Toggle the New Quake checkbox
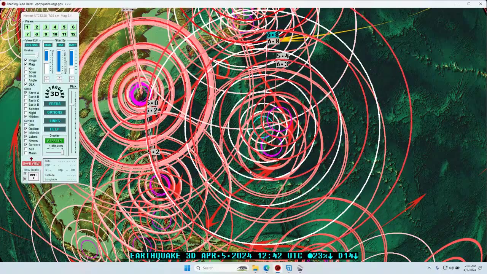 click(25, 174)
